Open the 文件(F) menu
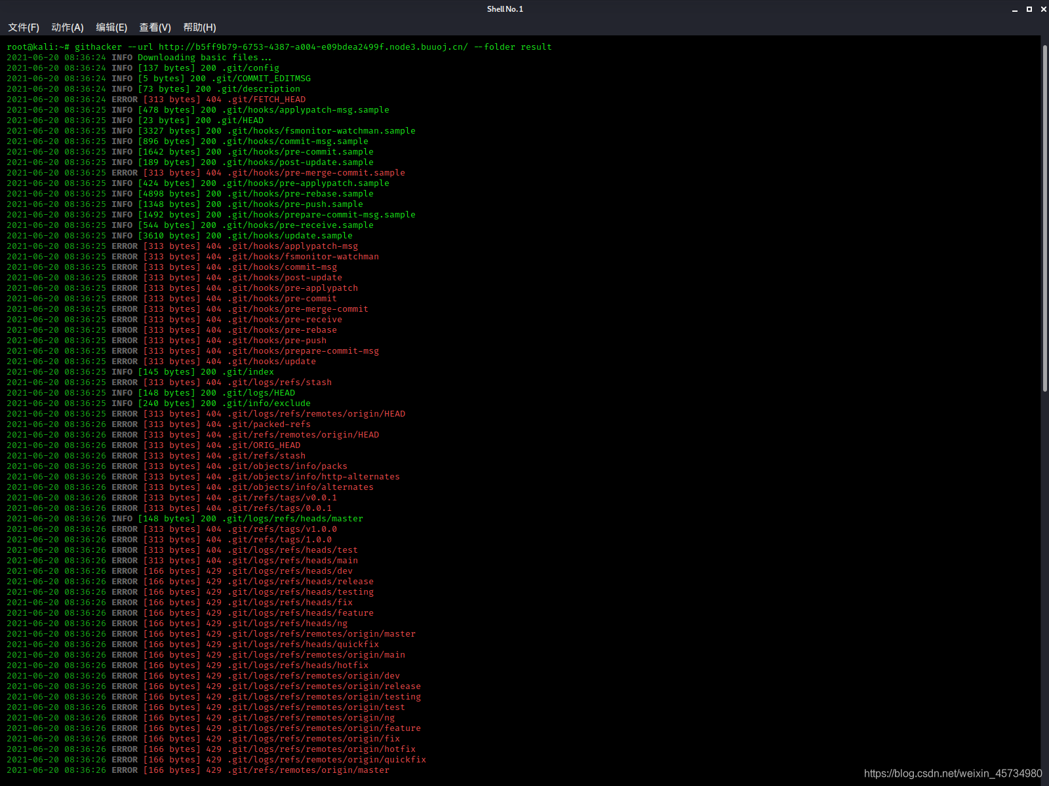The width and height of the screenshot is (1049, 786). click(24, 27)
